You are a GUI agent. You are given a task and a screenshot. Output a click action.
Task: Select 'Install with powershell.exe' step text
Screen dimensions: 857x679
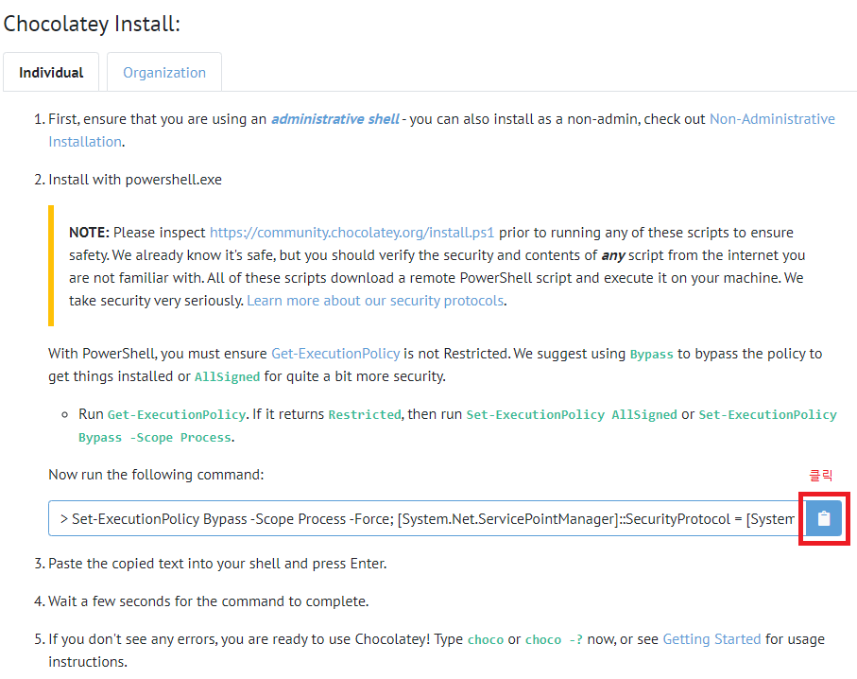(135, 180)
